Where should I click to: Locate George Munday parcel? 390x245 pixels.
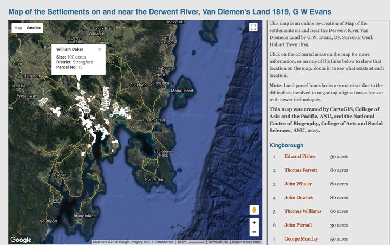301,238
